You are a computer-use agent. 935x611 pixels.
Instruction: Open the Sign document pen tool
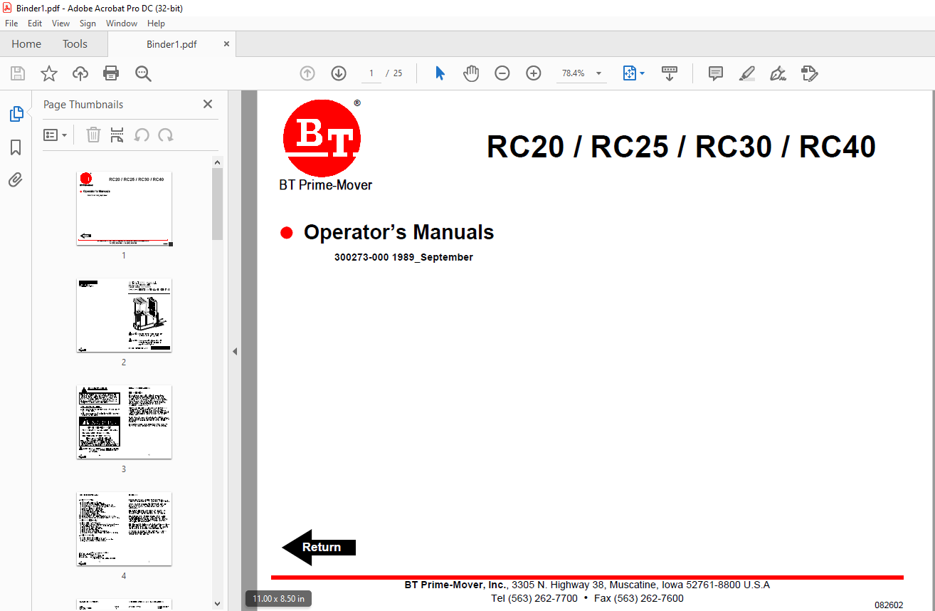pos(778,73)
